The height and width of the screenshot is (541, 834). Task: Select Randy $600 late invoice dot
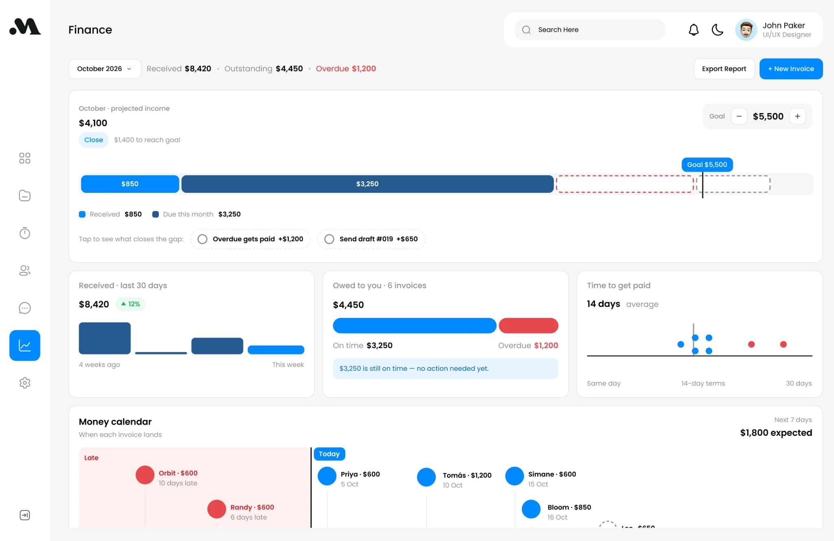(x=217, y=509)
